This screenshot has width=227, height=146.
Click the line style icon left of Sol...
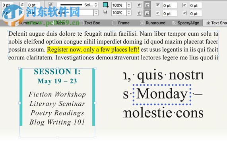(x=50, y=5)
